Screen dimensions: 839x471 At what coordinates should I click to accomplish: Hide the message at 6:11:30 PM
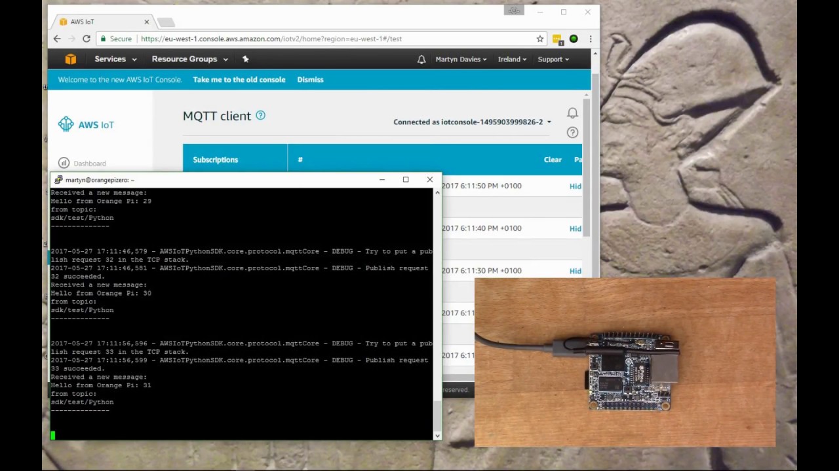pos(575,271)
